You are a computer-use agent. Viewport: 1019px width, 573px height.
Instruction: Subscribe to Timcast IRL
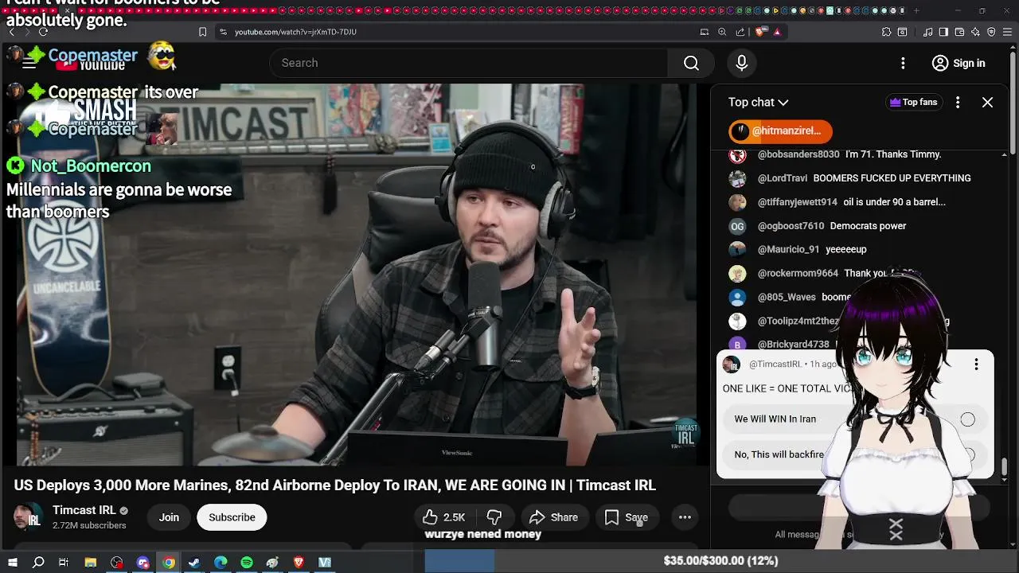click(x=232, y=517)
